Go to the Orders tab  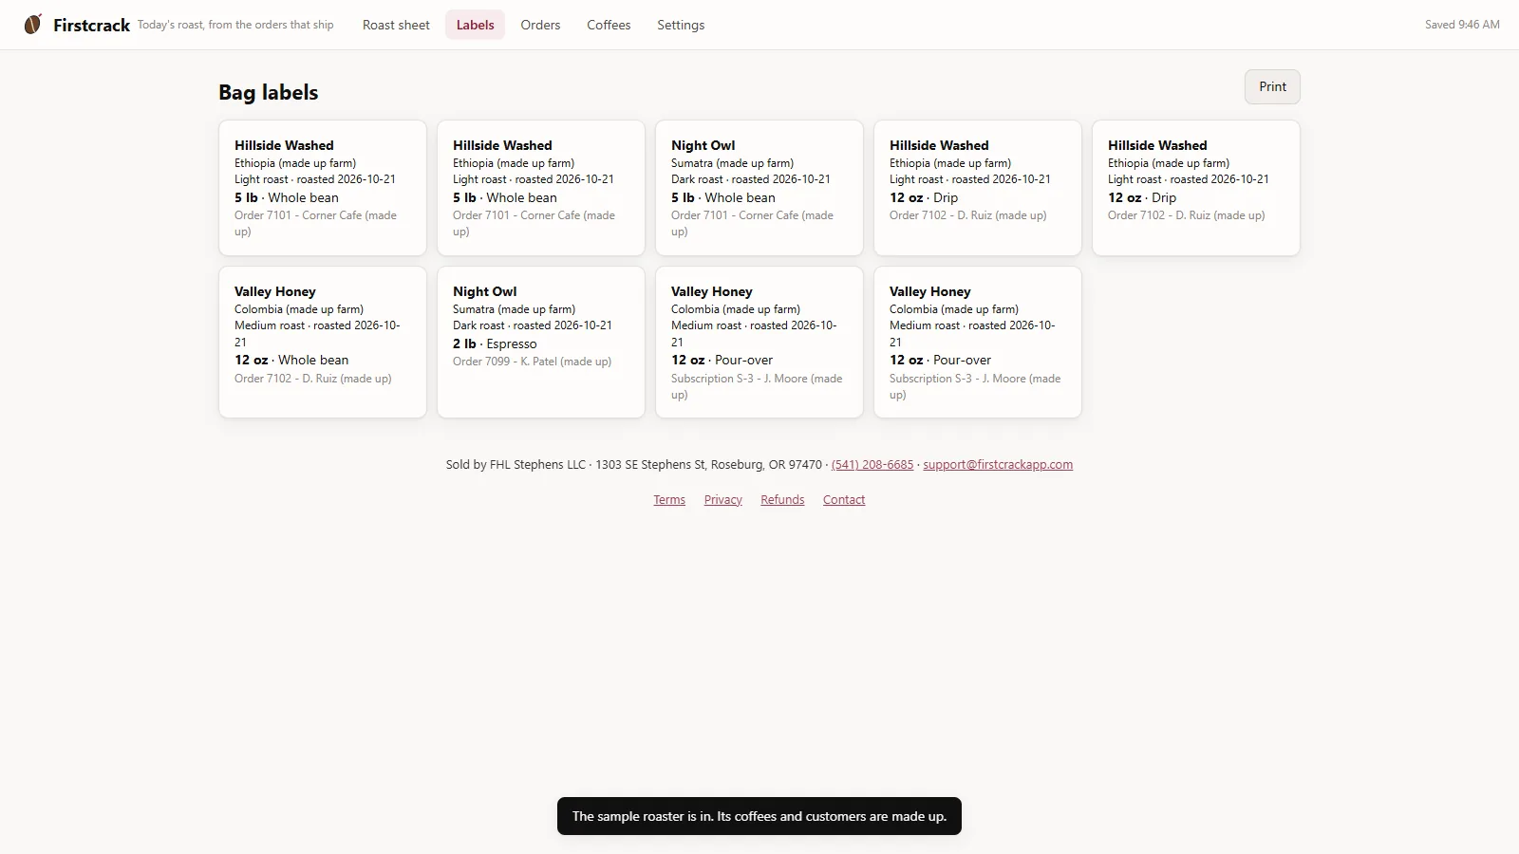(x=540, y=25)
